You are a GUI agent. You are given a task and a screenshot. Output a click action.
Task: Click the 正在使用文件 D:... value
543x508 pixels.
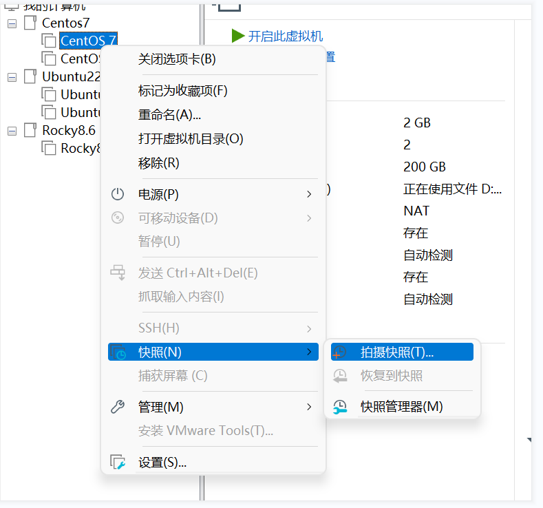pyautogui.click(x=452, y=189)
